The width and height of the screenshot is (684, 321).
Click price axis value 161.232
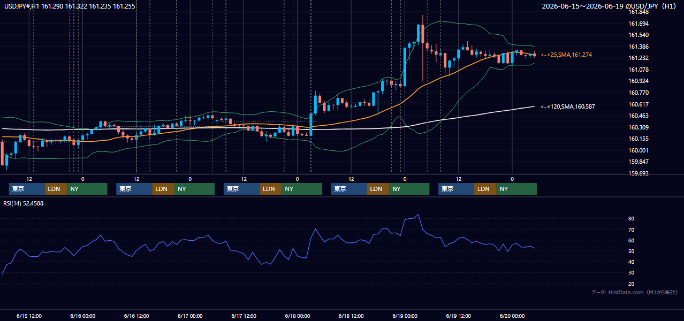click(639, 58)
